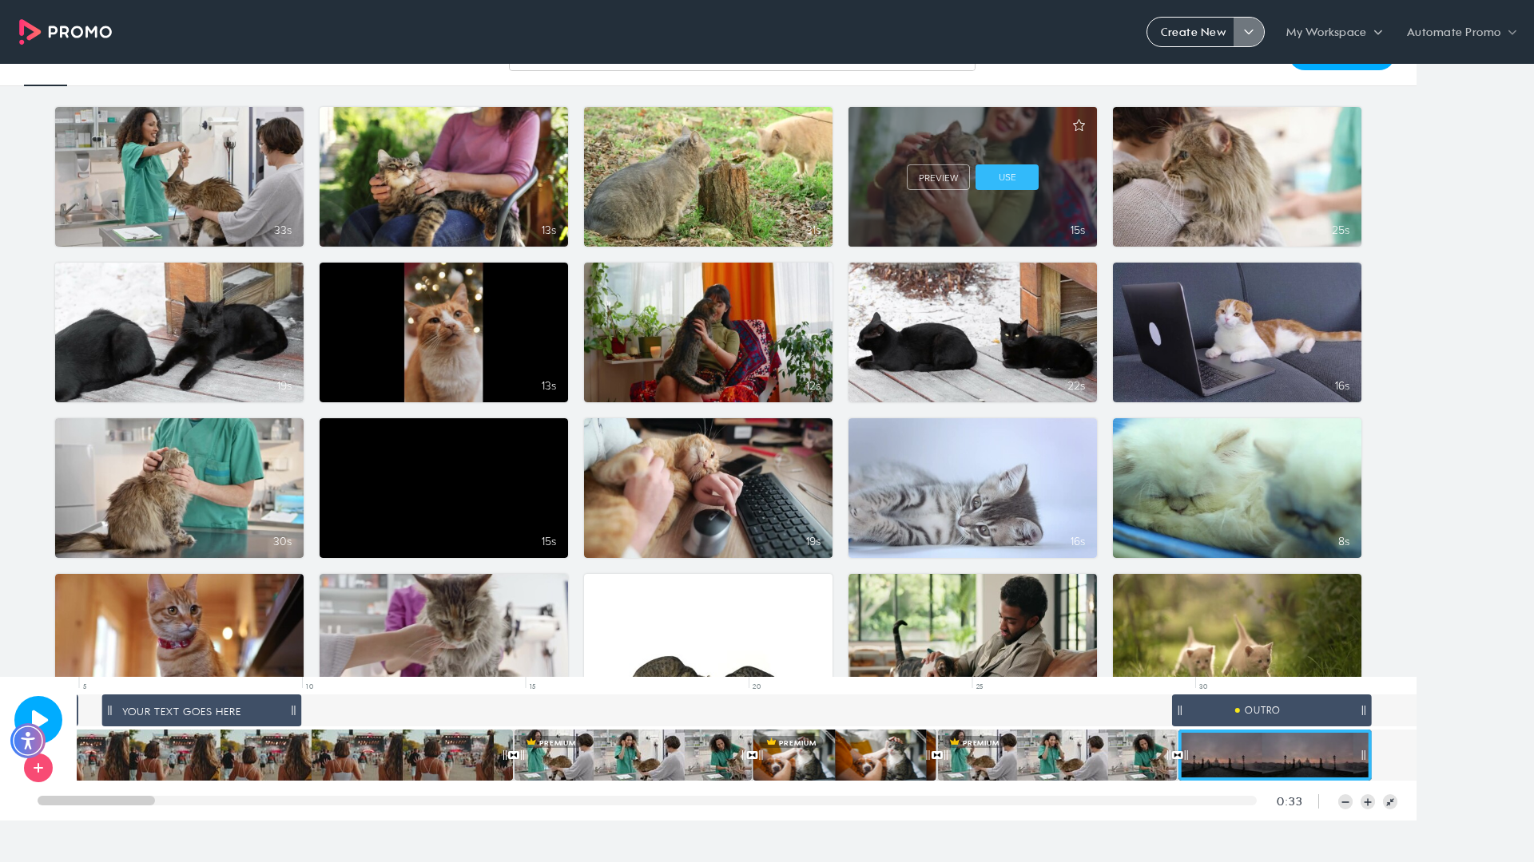Select the OUTRO text block on timeline
Image resolution: width=1534 pixels, height=862 pixels.
click(1271, 710)
